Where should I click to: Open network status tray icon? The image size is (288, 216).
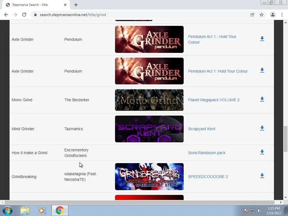pyautogui.click(x=253, y=211)
